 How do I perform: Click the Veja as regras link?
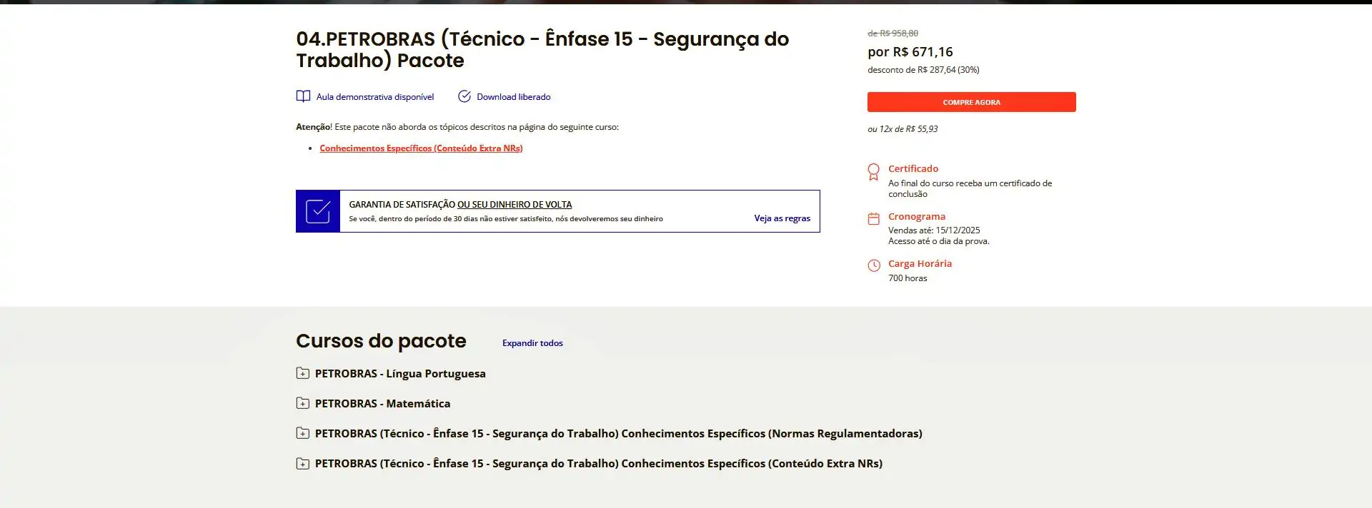[782, 218]
